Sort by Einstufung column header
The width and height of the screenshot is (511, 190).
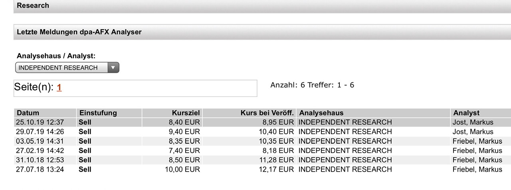click(98, 113)
